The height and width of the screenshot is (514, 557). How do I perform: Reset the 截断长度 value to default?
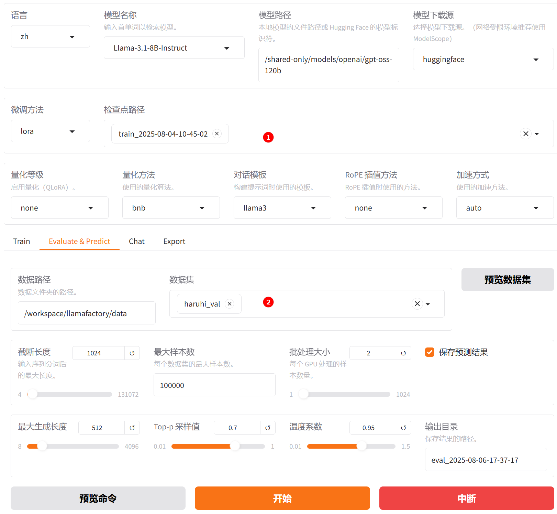(132, 353)
